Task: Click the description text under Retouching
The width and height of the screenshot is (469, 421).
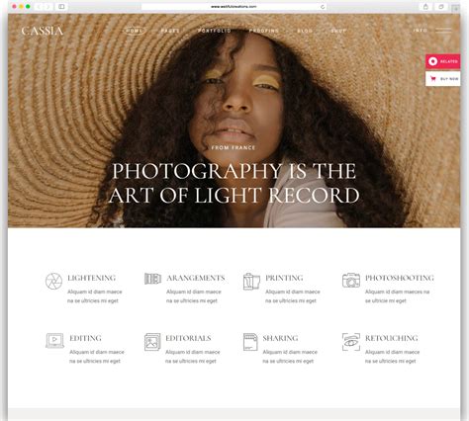Action: (392, 357)
